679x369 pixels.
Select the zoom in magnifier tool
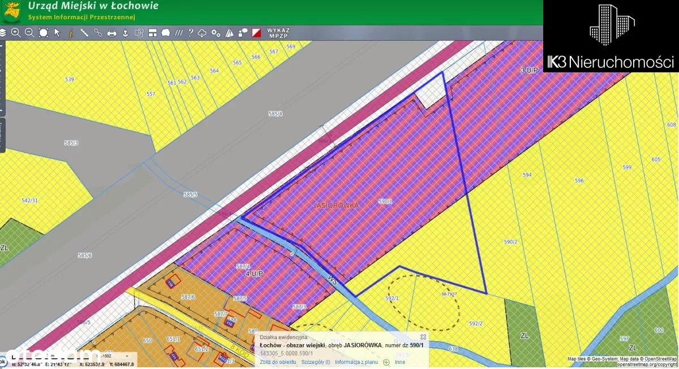pos(16,33)
